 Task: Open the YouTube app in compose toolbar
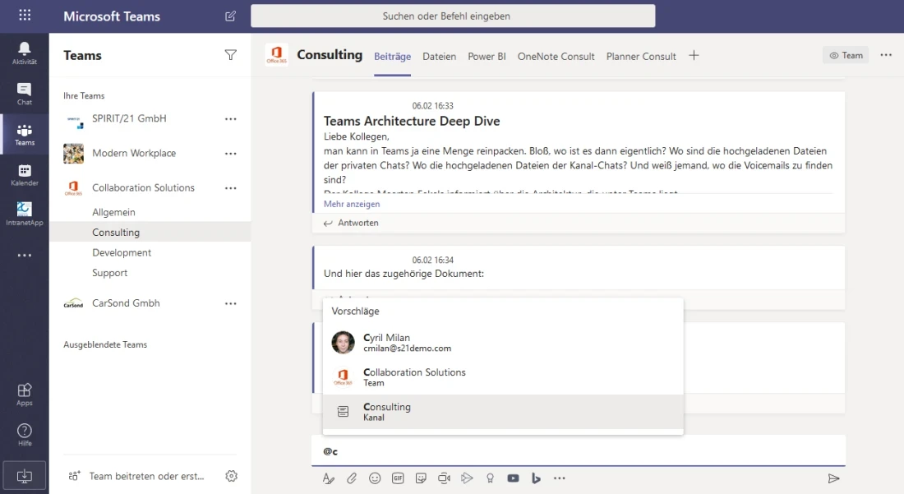pos(514,478)
